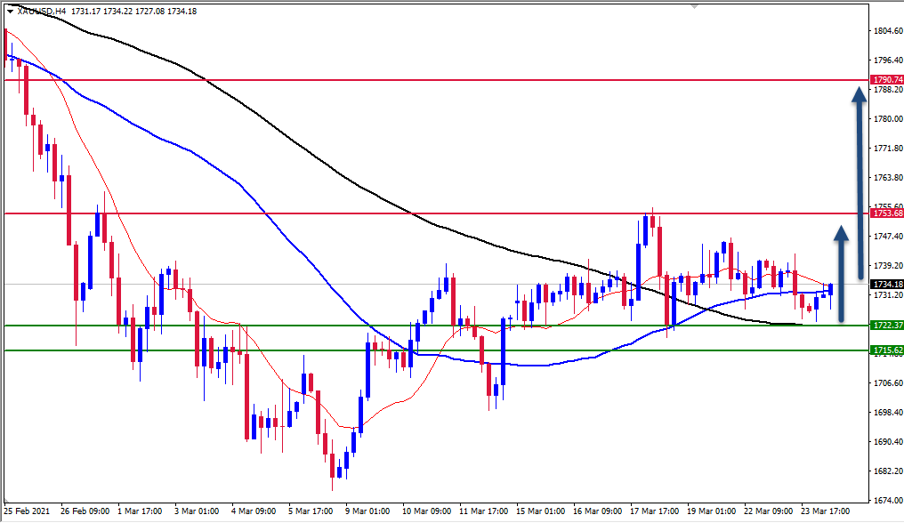Viewport: 904px width, 523px height.
Task: Select the red horizontal resistance line at 1790.74
Action: coord(436,79)
